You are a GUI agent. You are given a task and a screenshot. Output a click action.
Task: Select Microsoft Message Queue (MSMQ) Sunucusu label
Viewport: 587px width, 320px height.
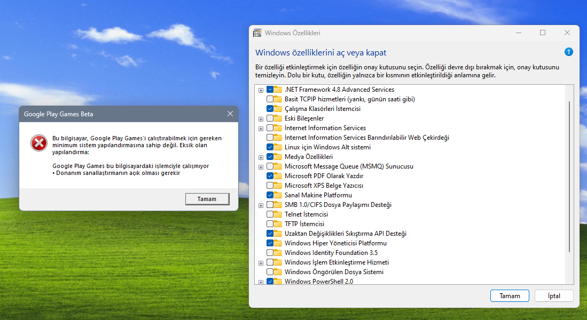click(349, 166)
